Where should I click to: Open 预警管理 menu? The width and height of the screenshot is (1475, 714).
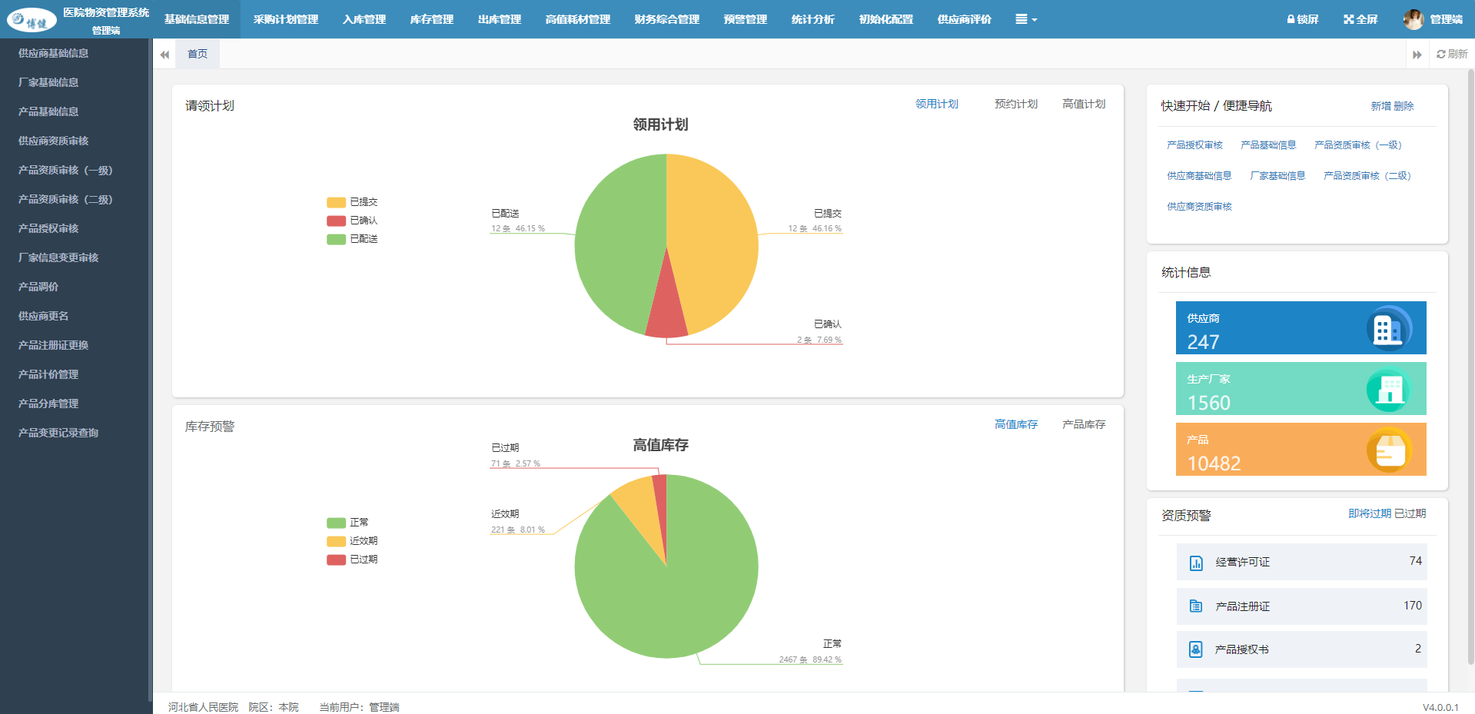(x=746, y=19)
